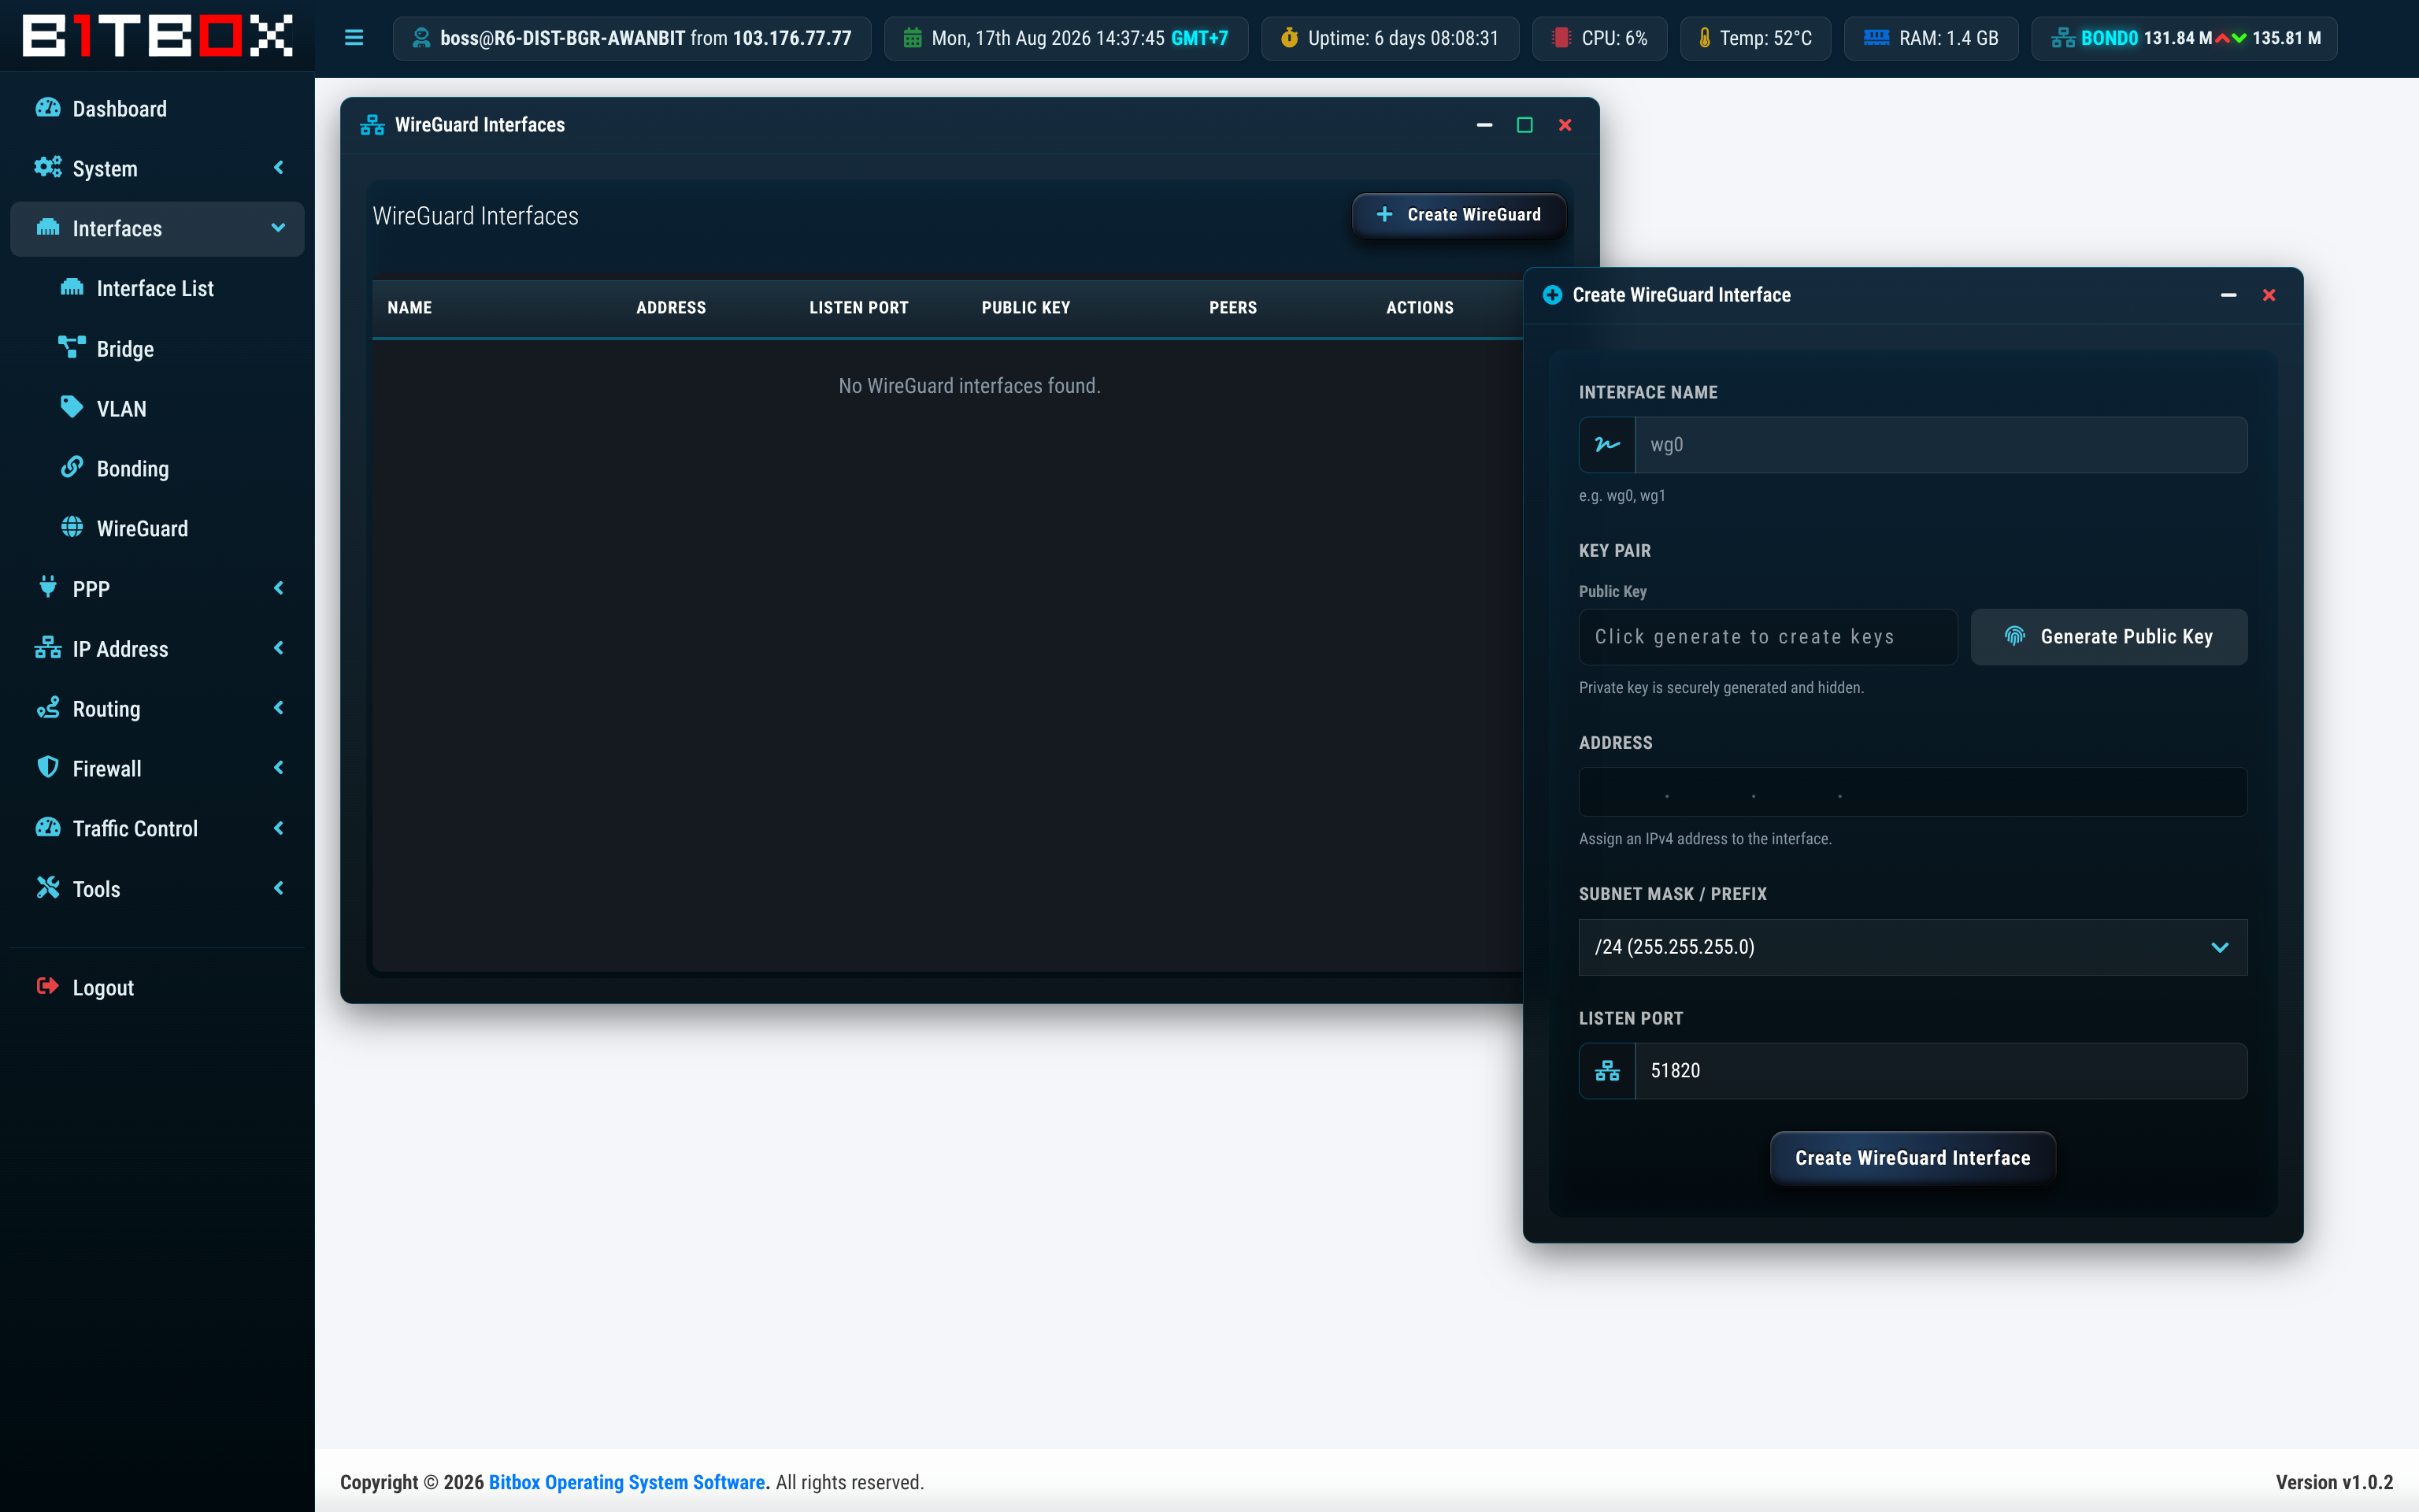2419x1512 pixels.
Task: Click the RAM memory icon
Action: click(x=1876, y=38)
